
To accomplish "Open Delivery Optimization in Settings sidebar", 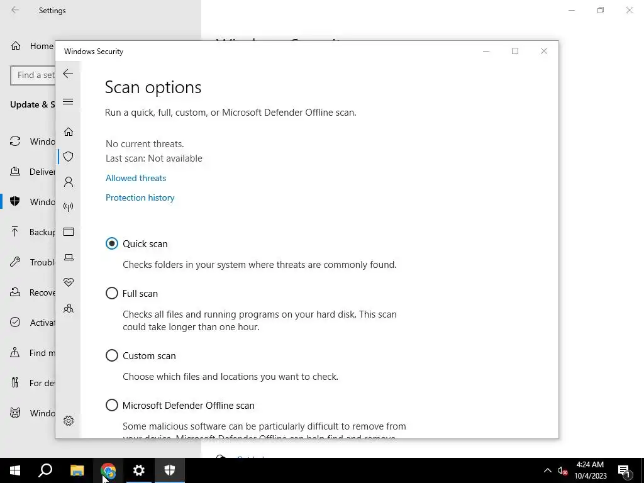I will [28, 172].
